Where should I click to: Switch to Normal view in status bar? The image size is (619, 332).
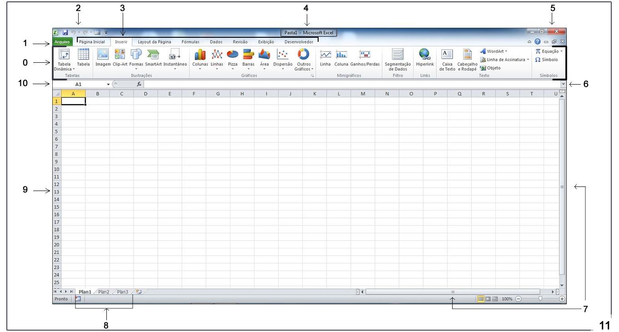480,299
